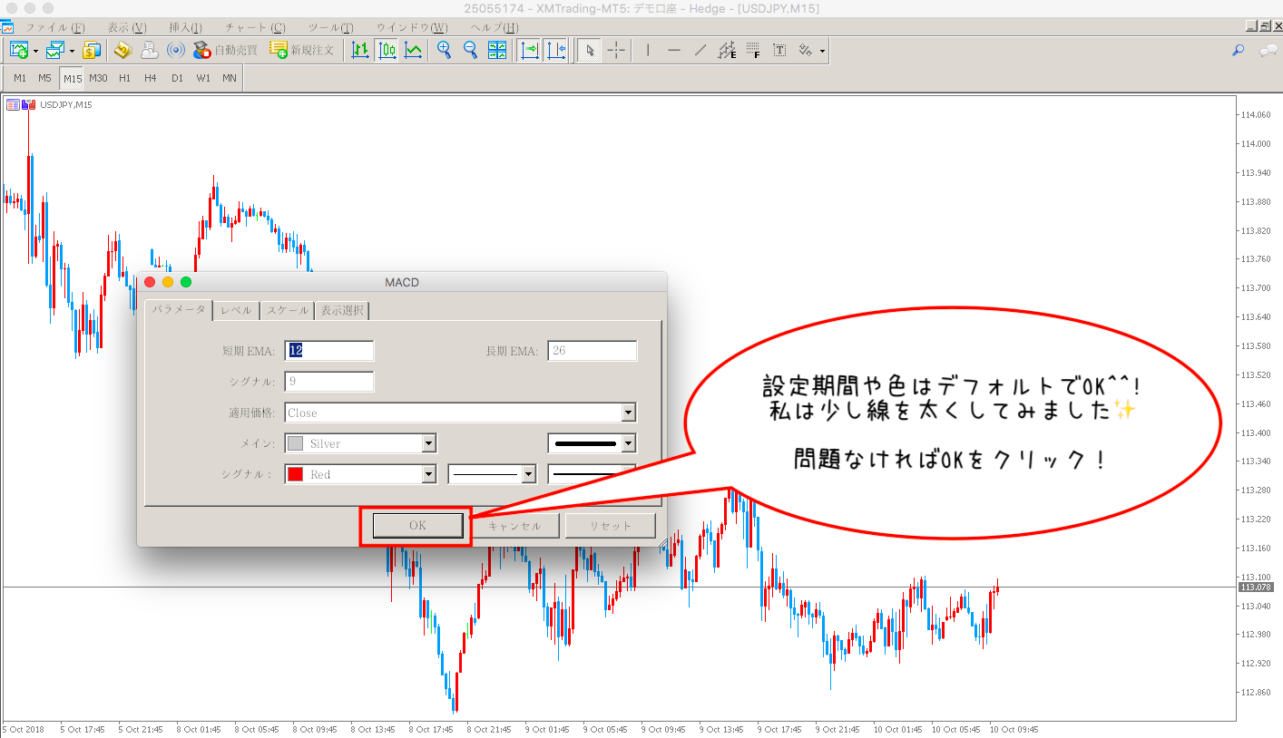The height and width of the screenshot is (738, 1283).
Task: Click the tile windows grid icon
Action: click(x=497, y=50)
